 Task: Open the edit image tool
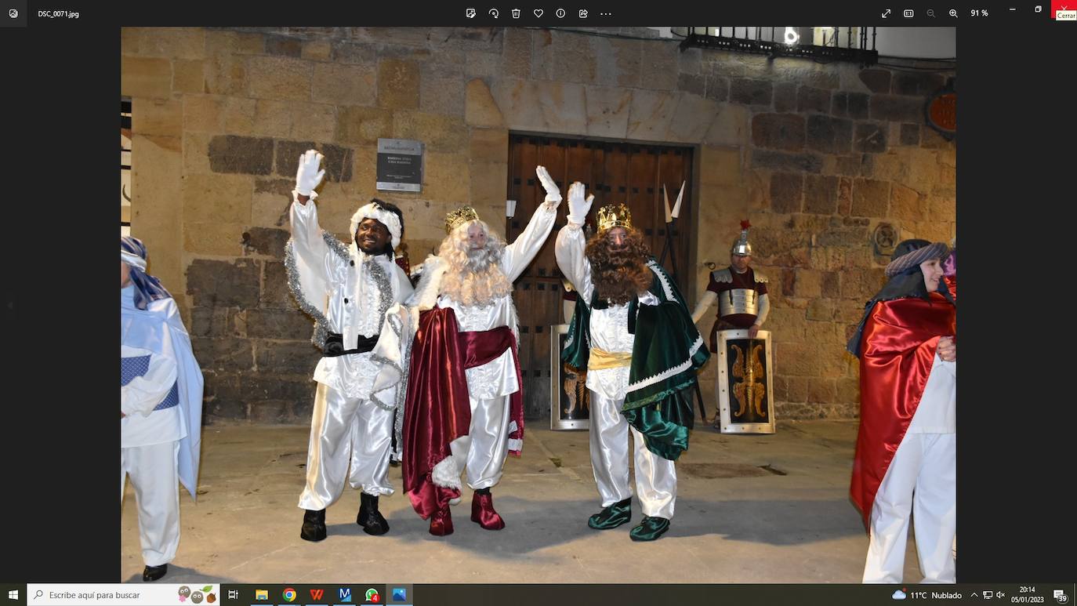pyautogui.click(x=471, y=13)
